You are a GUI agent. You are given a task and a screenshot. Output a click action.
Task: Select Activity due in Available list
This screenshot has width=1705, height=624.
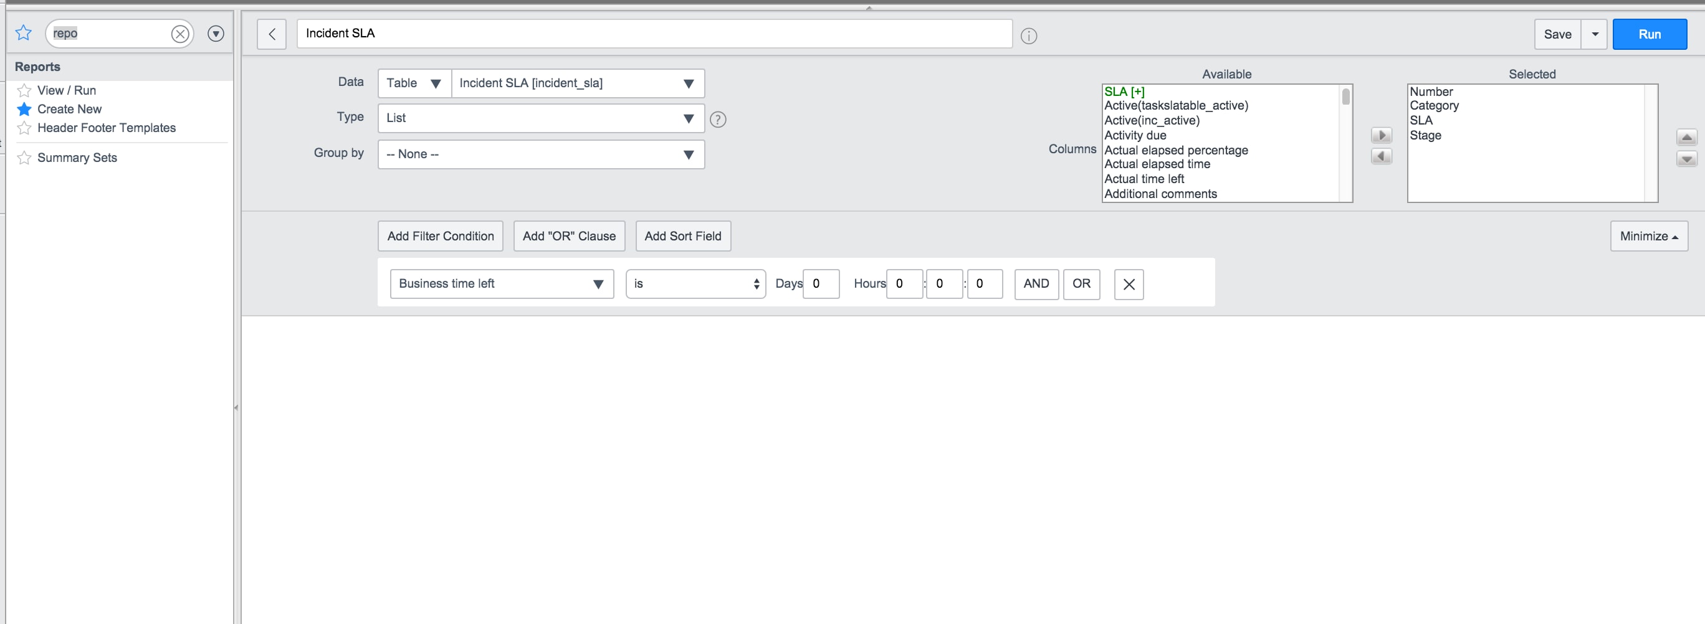[x=1135, y=136]
